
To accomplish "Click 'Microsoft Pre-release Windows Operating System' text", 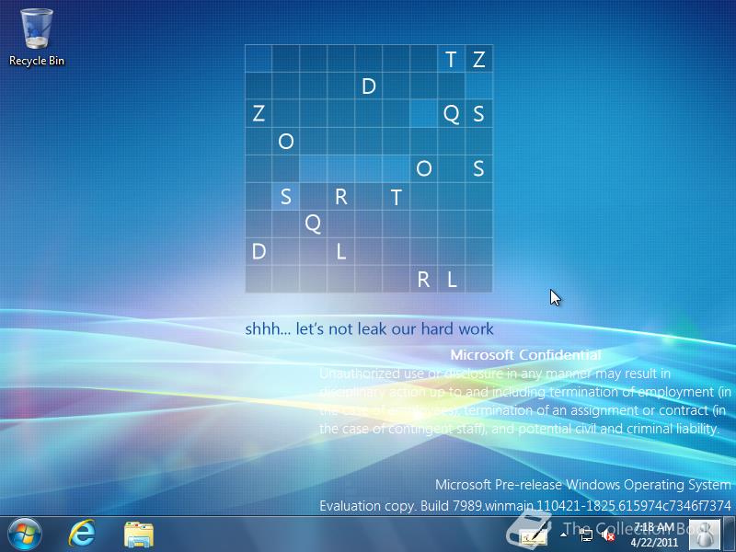I will coord(582,485).
